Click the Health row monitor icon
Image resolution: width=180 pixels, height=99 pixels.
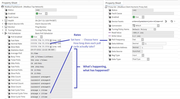[6, 21]
